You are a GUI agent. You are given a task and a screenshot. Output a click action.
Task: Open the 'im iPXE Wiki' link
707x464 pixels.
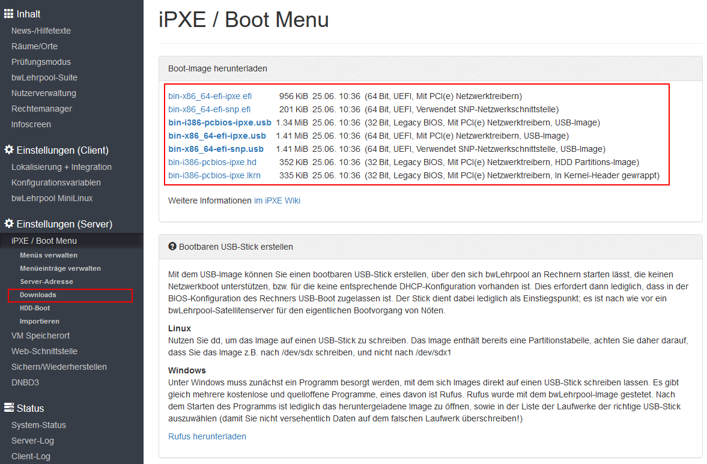coord(277,200)
